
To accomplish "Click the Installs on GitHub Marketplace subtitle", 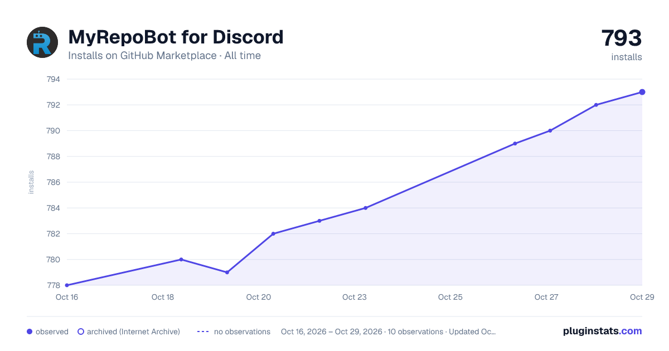I will click(164, 56).
